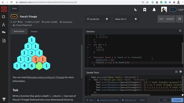
Task: Open DISCUSS (56) button
Action: click(x=129, y=100)
